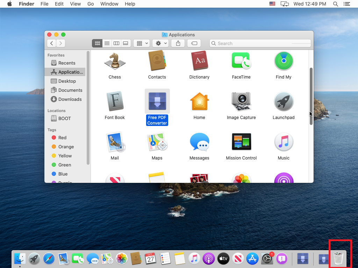Switch Finder to icon view
The image size is (358, 268).
(x=97, y=43)
